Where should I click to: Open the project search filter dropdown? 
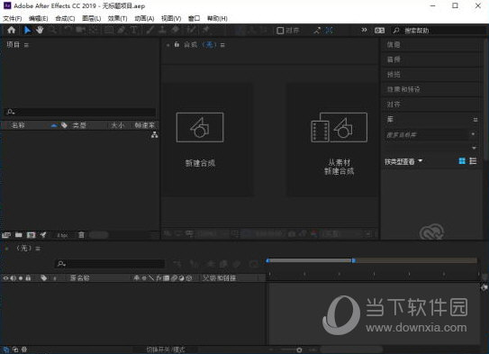pyautogui.click(x=11, y=112)
